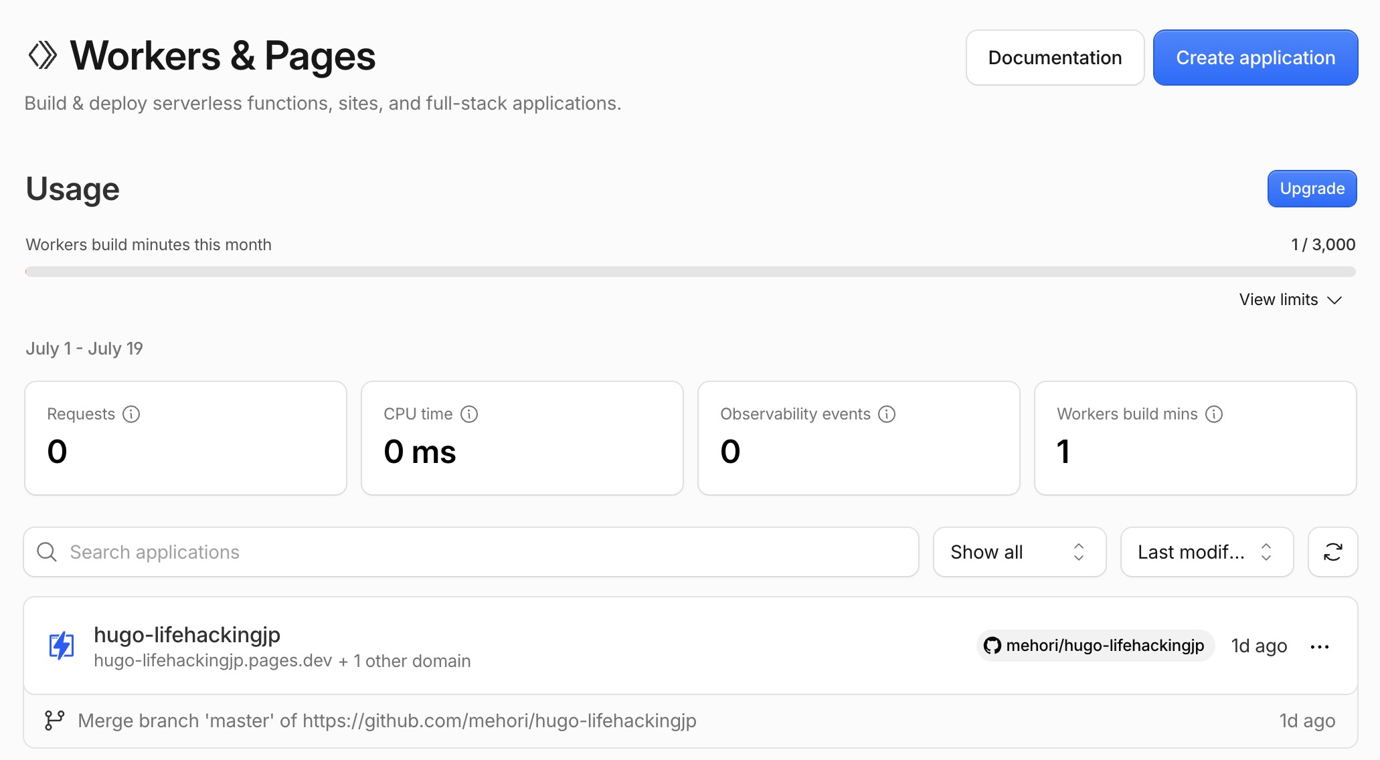The image size is (1380, 760).
Task: Click the CPU time usage card
Action: [x=522, y=438]
